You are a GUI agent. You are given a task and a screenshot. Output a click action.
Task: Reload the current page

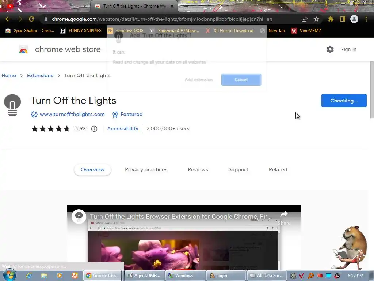pyautogui.click(x=31, y=19)
